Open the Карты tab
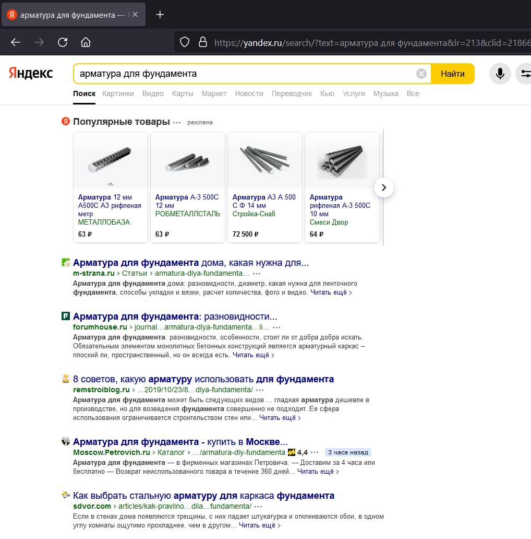Screen dimensions: 531x539 pyautogui.click(x=183, y=93)
